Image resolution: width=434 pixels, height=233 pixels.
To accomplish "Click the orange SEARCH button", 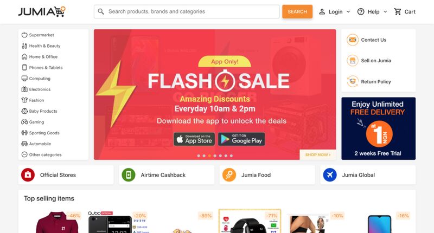I will pos(297,11).
